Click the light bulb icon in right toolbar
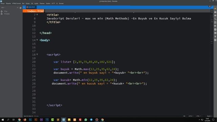The width and height of the screenshot is (217, 122). coord(215,37)
